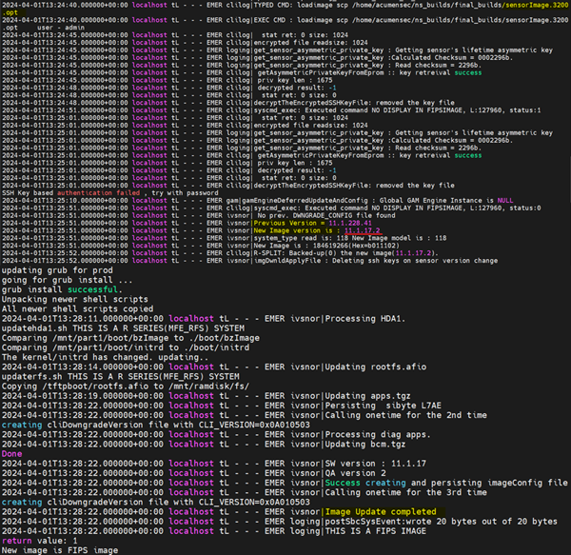Select the highlighted 'sensorImage.3200' in TYPED CMD line
This screenshot has width=571, height=555.
(x=537, y=5)
